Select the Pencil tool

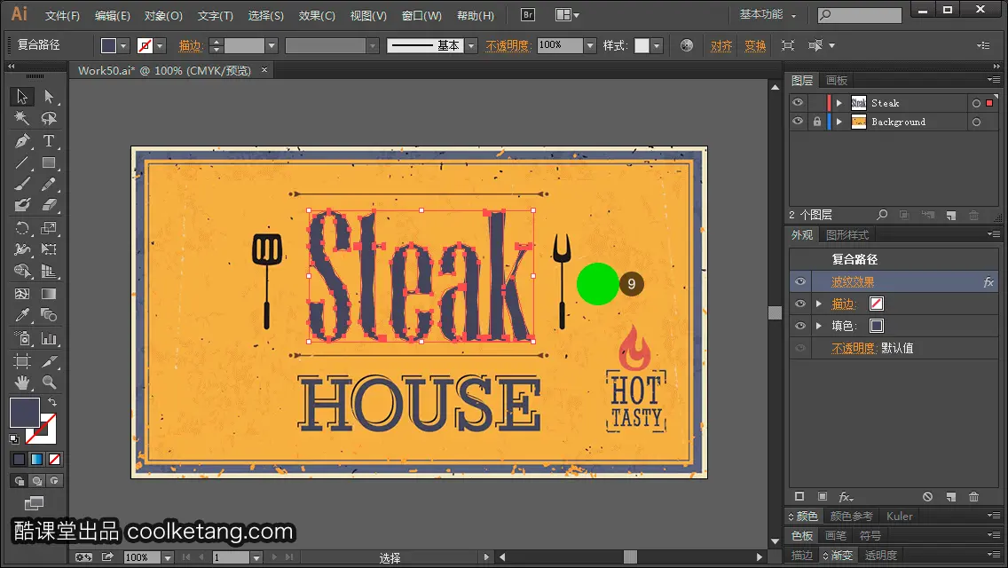(x=49, y=184)
